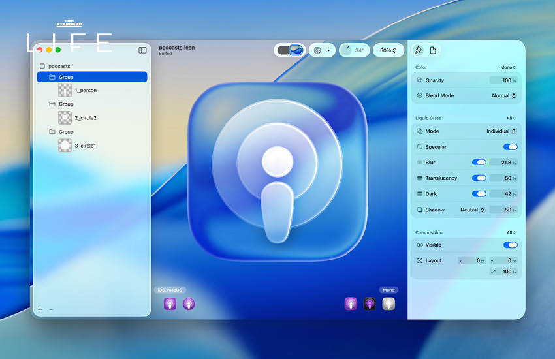Open the grid overlay options chevron
The width and height of the screenshot is (555, 359).
(x=329, y=50)
